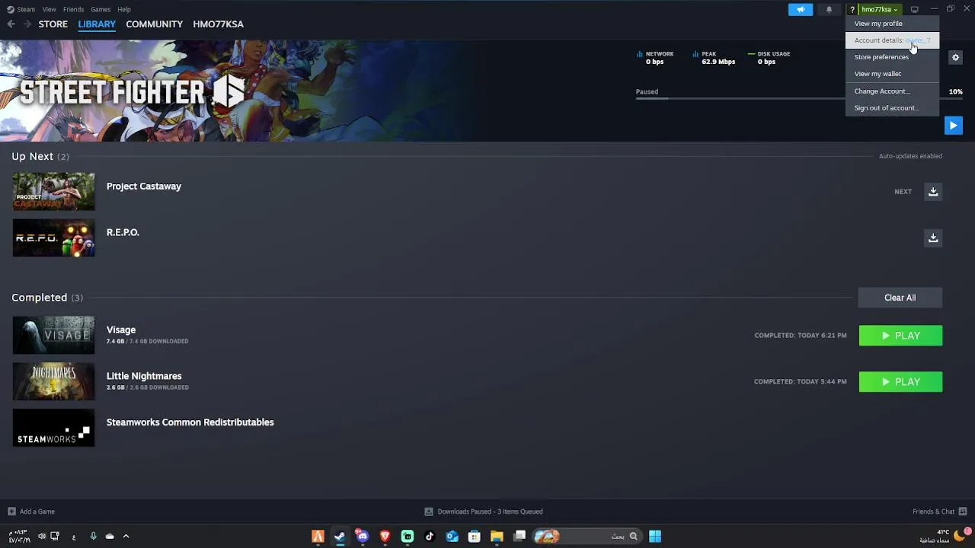
Task: Download Project Castaway now
Action: (x=933, y=192)
